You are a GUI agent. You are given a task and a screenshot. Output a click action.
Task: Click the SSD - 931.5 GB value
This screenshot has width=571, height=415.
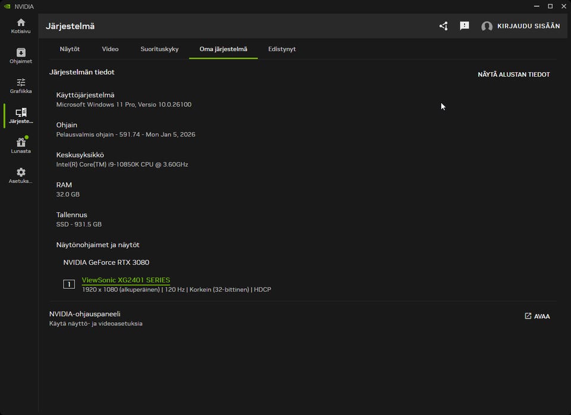click(x=79, y=224)
